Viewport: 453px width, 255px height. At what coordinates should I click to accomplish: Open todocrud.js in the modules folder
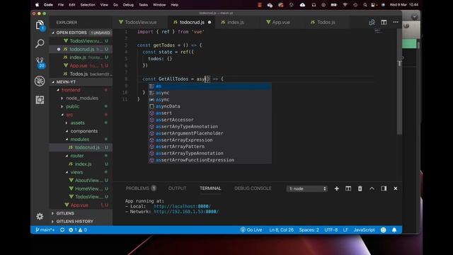coord(81,147)
